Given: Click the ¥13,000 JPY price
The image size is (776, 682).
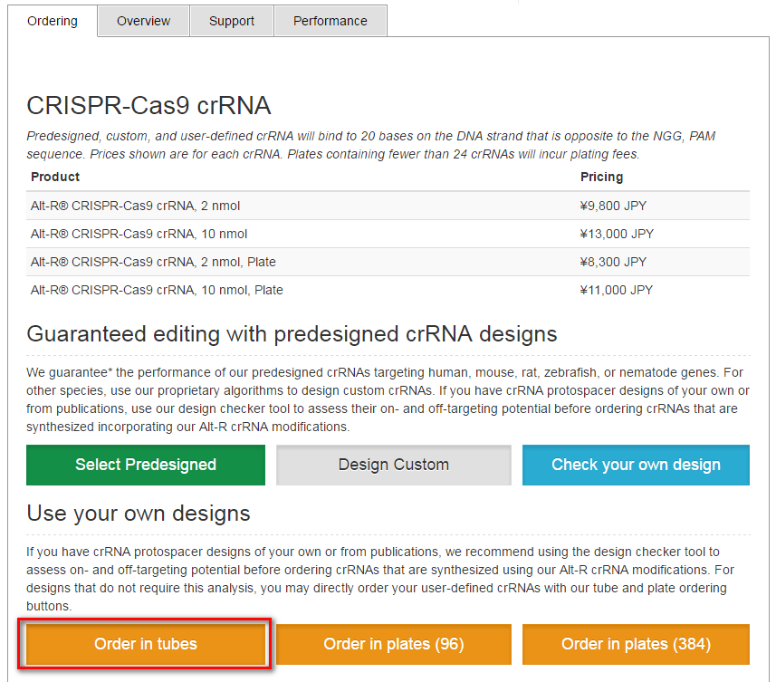Looking at the screenshot, I should coord(617,234).
